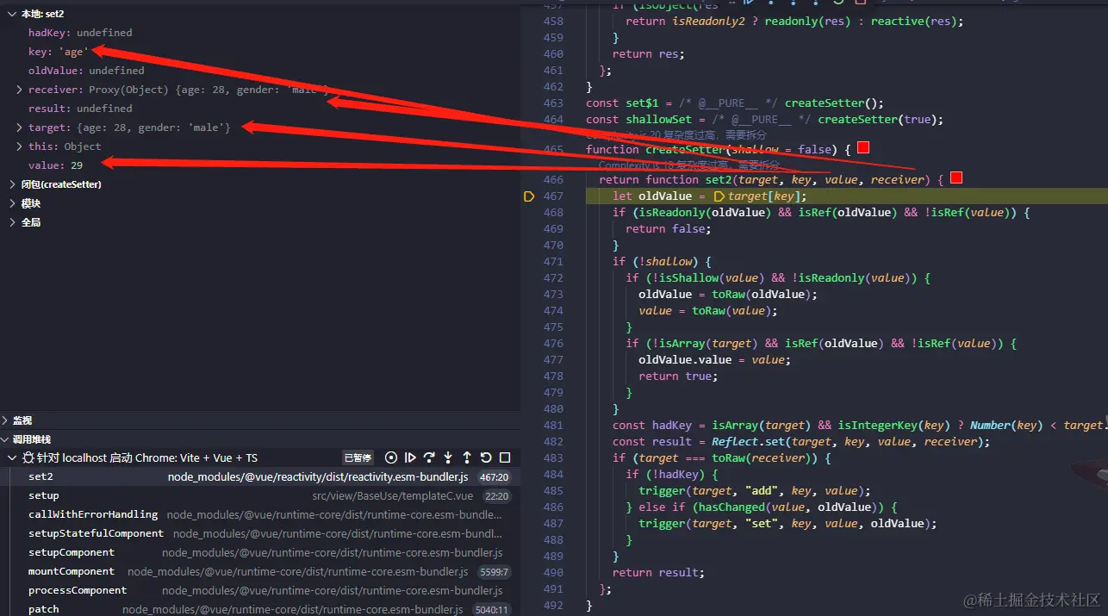Viewport: 1108px width, 616px height.
Task: Click the Continue debug icon in call stack
Action: click(410, 457)
